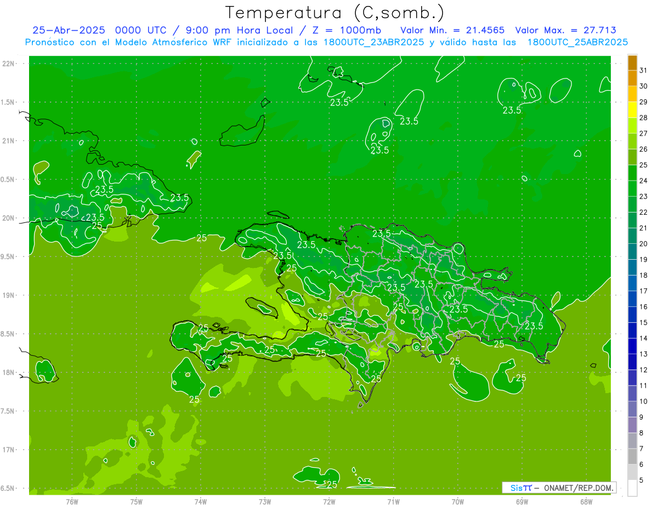
Task: Click the 17N latitude axis label
Action: pos(8,450)
